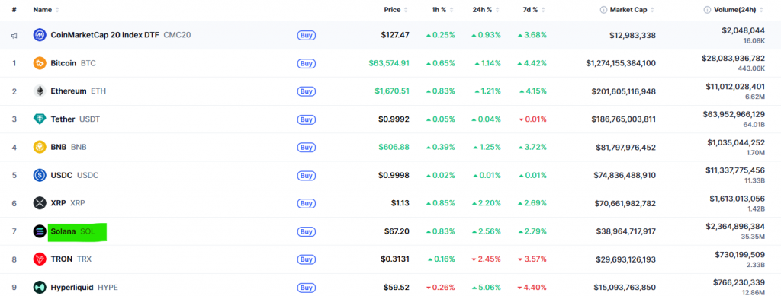Click the TRON logo icon
This screenshot has width=781, height=296.
[x=40, y=259]
